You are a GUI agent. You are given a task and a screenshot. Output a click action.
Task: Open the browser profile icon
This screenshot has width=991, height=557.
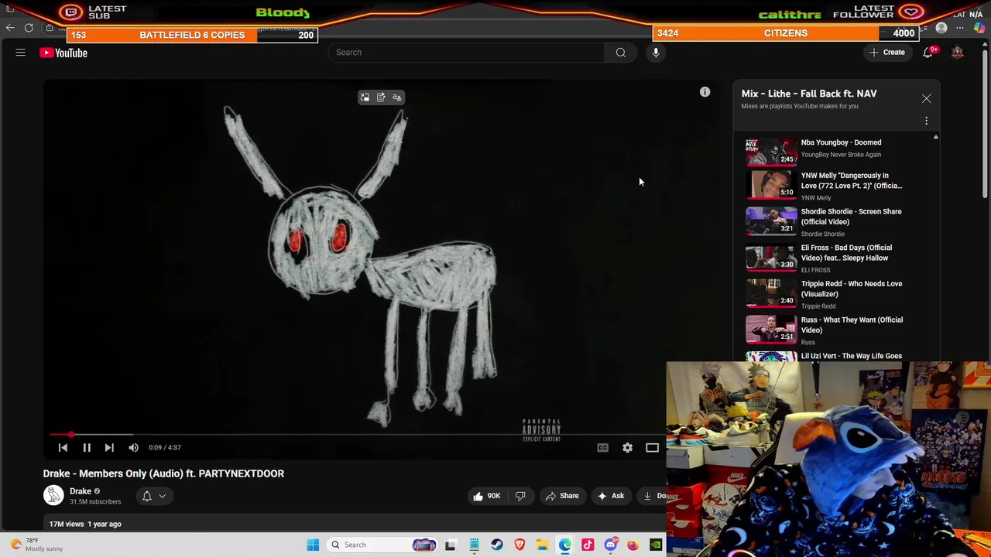pyautogui.click(x=941, y=28)
